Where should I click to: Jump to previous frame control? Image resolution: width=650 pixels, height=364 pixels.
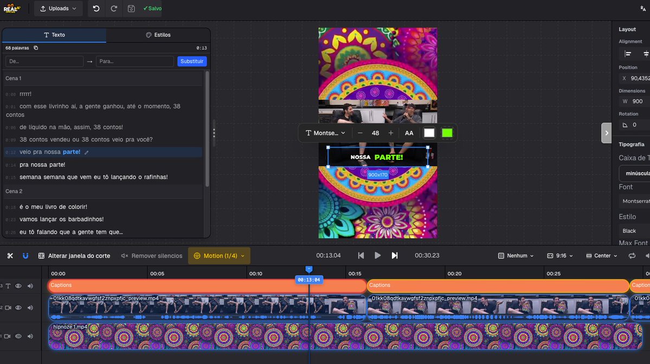pyautogui.click(x=361, y=256)
